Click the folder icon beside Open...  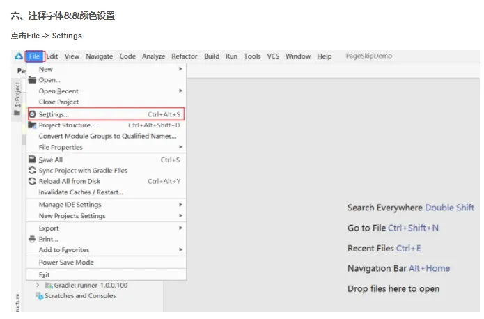(32, 80)
